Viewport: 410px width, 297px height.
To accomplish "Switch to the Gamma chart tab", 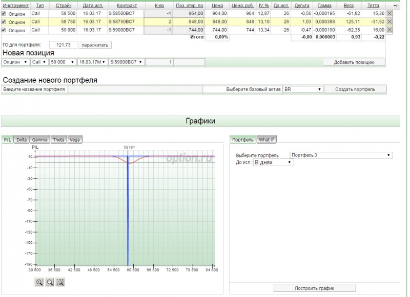I will [40, 139].
